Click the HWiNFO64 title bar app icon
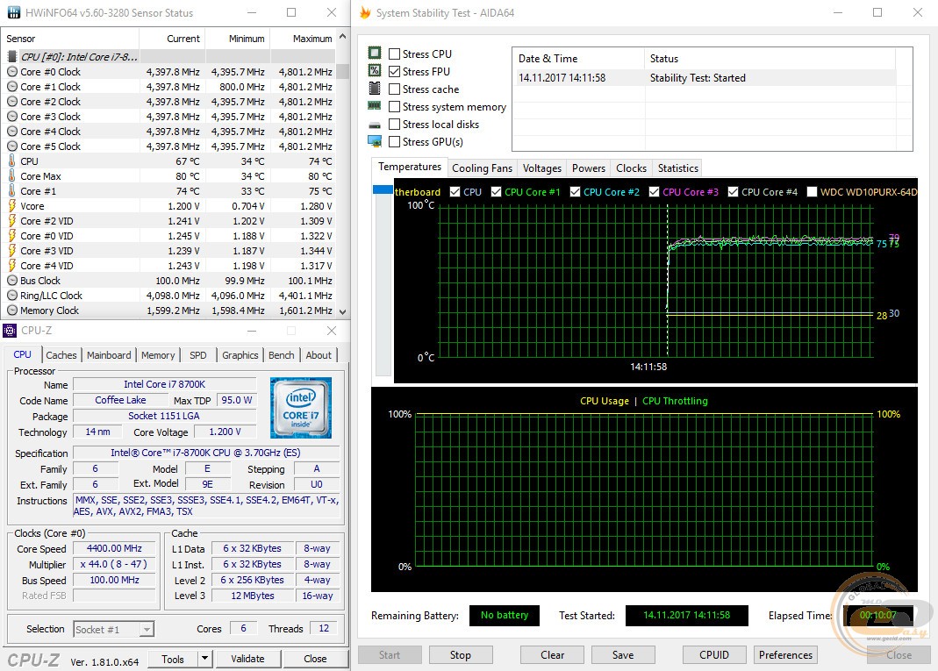The image size is (938, 671). (x=13, y=12)
